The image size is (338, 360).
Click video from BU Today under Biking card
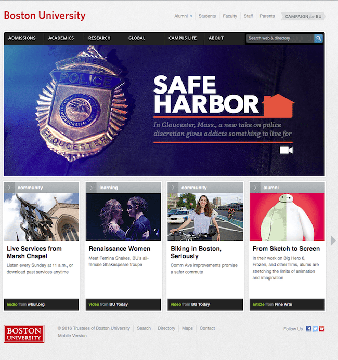[205, 304]
